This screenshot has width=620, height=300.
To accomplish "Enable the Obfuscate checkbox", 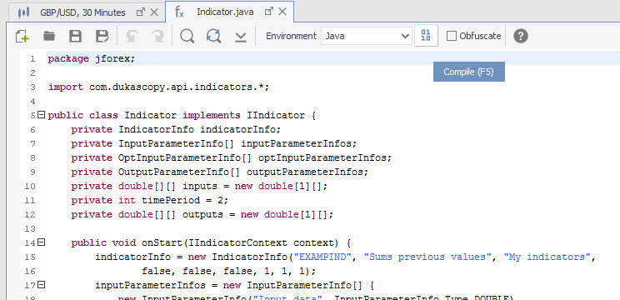I will point(452,36).
